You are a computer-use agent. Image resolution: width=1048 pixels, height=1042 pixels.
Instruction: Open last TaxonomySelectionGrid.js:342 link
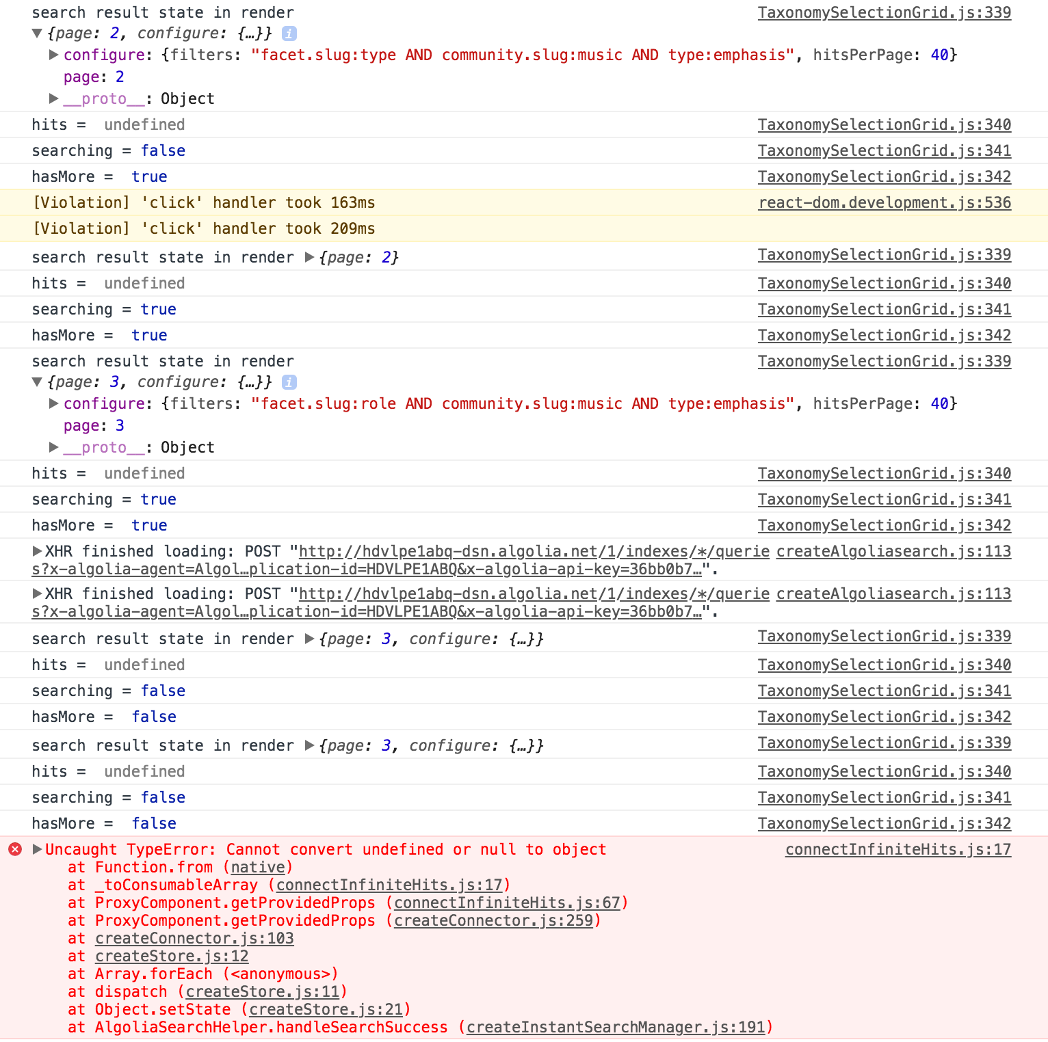pyautogui.click(x=885, y=823)
